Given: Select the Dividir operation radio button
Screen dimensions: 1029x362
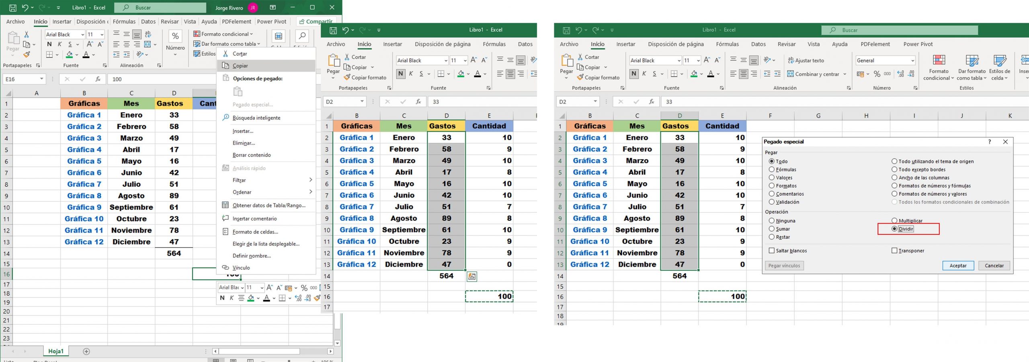Looking at the screenshot, I should pos(894,229).
